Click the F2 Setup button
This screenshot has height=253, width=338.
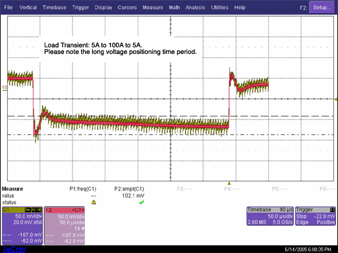322,7
